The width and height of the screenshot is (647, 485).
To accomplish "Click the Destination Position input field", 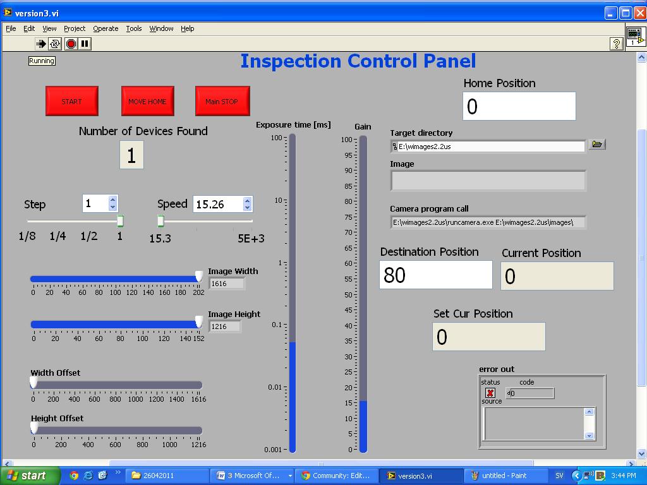I will [436, 275].
